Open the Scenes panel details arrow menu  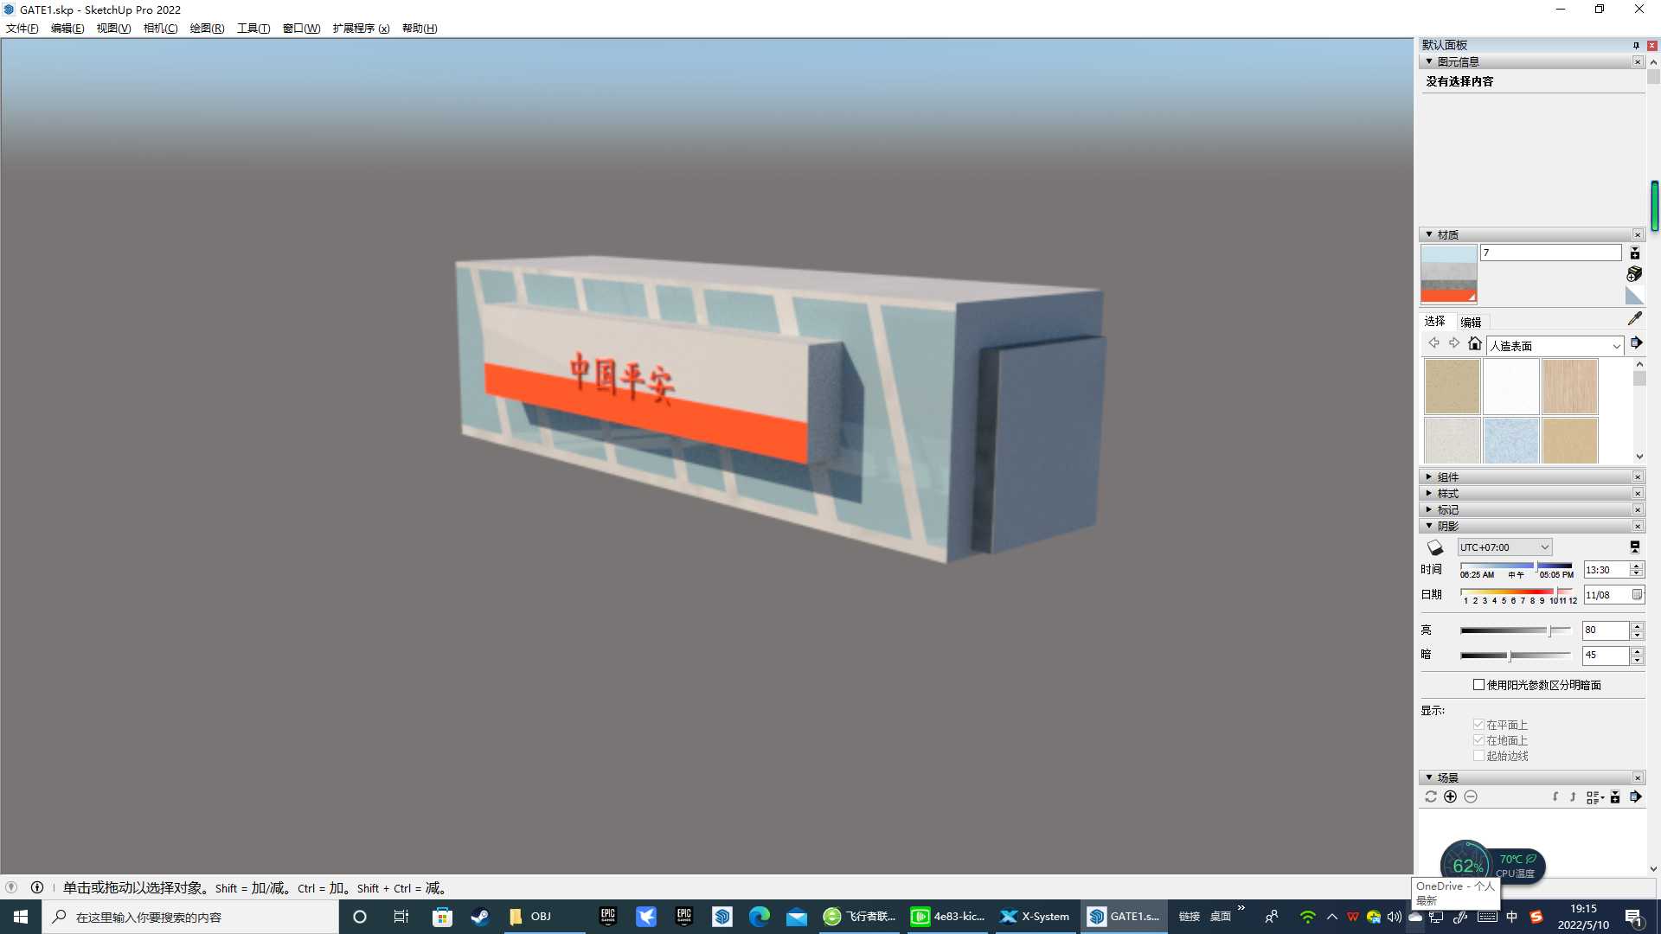(1636, 796)
